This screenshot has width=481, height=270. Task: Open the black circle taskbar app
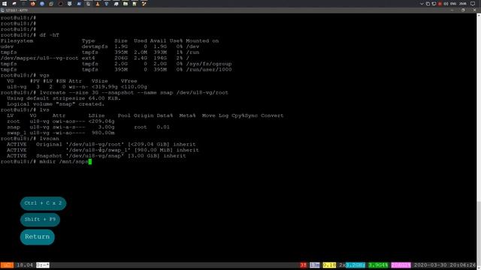pyautogui.click(x=60, y=4)
